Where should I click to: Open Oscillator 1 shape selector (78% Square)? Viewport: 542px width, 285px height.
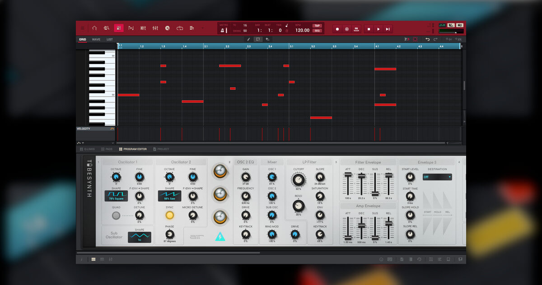click(116, 196)
